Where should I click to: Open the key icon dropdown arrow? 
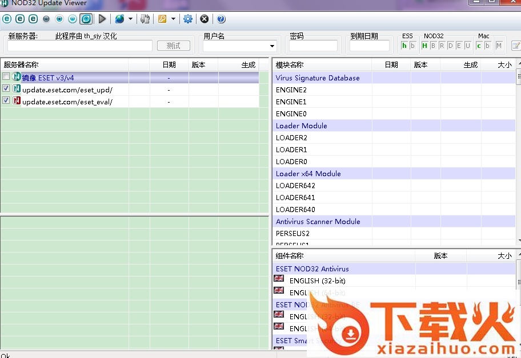(x=173, y=19)
